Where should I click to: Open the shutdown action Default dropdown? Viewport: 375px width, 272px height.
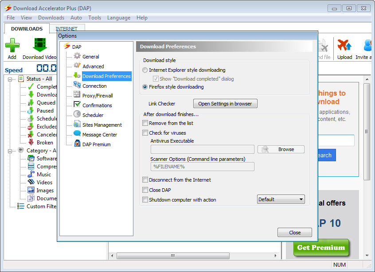click(281, 199)
